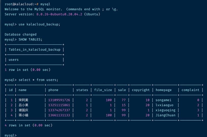
Task: Click the 'file_size' column header
Action: (x=103, y=90)
